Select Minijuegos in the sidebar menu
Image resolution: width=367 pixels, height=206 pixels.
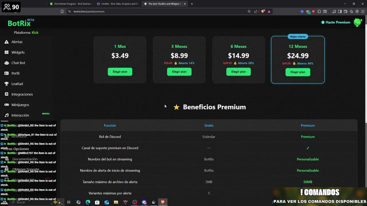click(20, 105)
